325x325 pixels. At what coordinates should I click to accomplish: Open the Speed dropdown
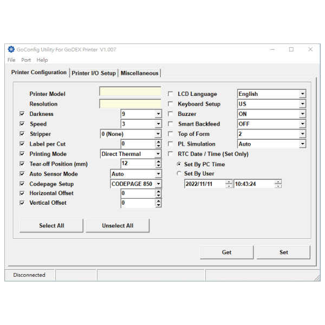[x=158, y=123]
